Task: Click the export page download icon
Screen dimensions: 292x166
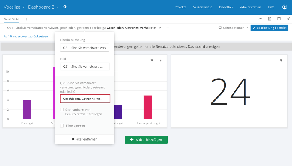Action: 270,19
